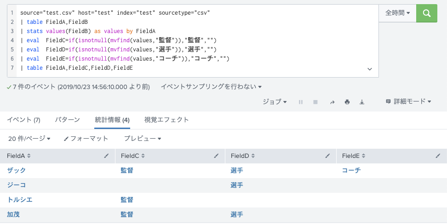Edit the FieldA column with its pencil icon
This screenshot has width=447, height=224.
click(x=106, y=156)
